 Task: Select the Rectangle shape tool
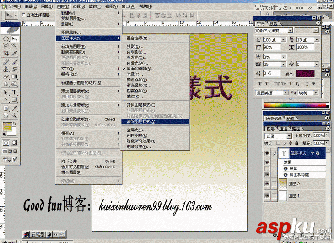tap(15, 99)
